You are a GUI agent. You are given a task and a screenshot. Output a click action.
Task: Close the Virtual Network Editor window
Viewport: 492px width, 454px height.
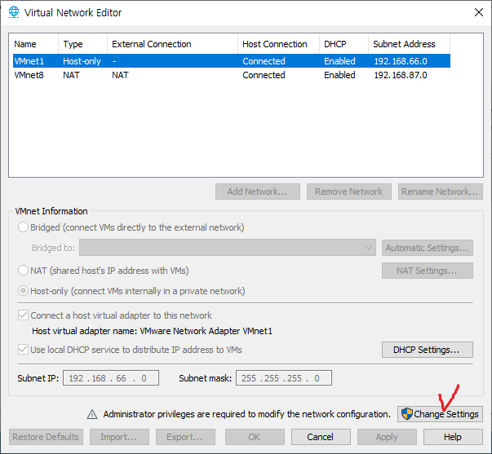tap(478, 12)
